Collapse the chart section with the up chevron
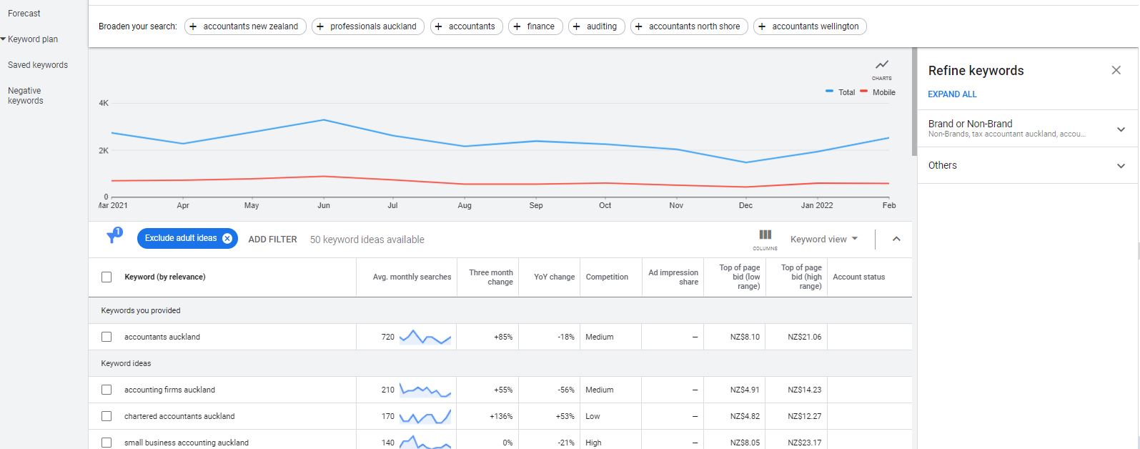This screenshot has width=1140, height=449. point(896,240)
